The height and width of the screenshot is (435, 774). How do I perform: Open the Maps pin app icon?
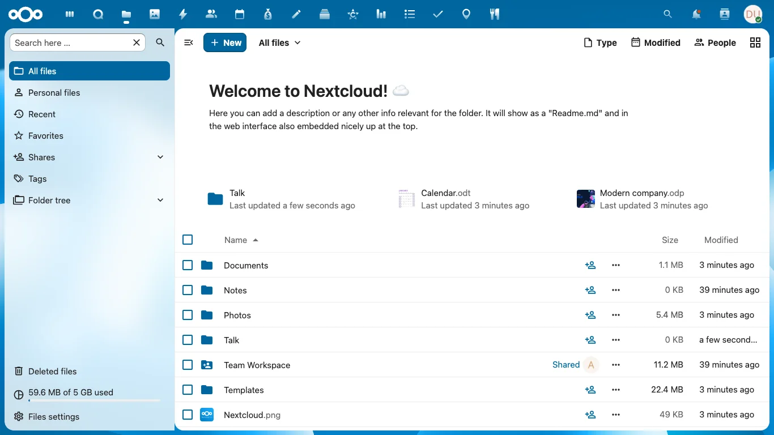pos(466,14)
